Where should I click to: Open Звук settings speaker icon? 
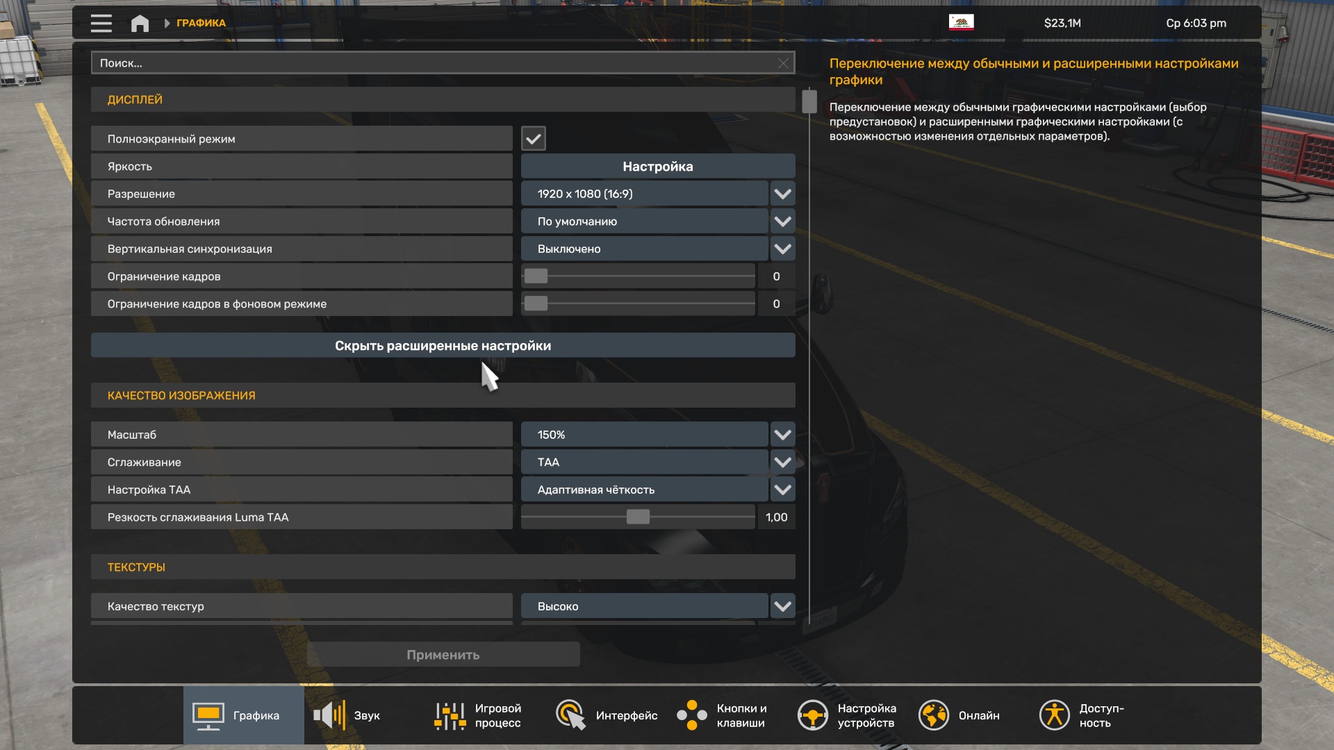(x=329, y=715)
